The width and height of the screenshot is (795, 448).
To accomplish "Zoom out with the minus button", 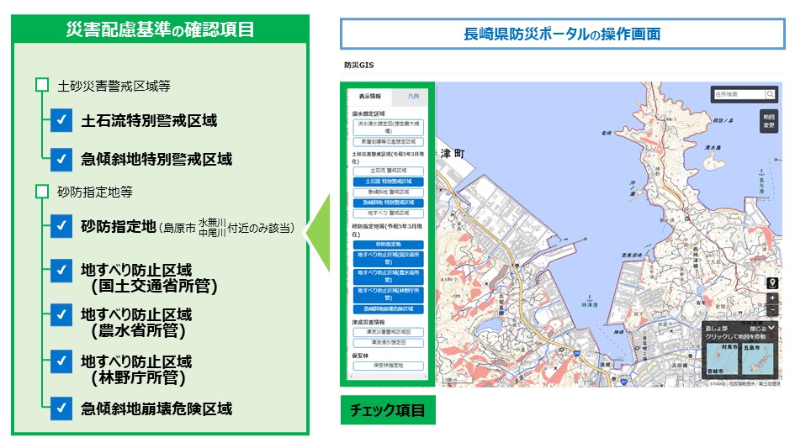I will tap(772, 308).
